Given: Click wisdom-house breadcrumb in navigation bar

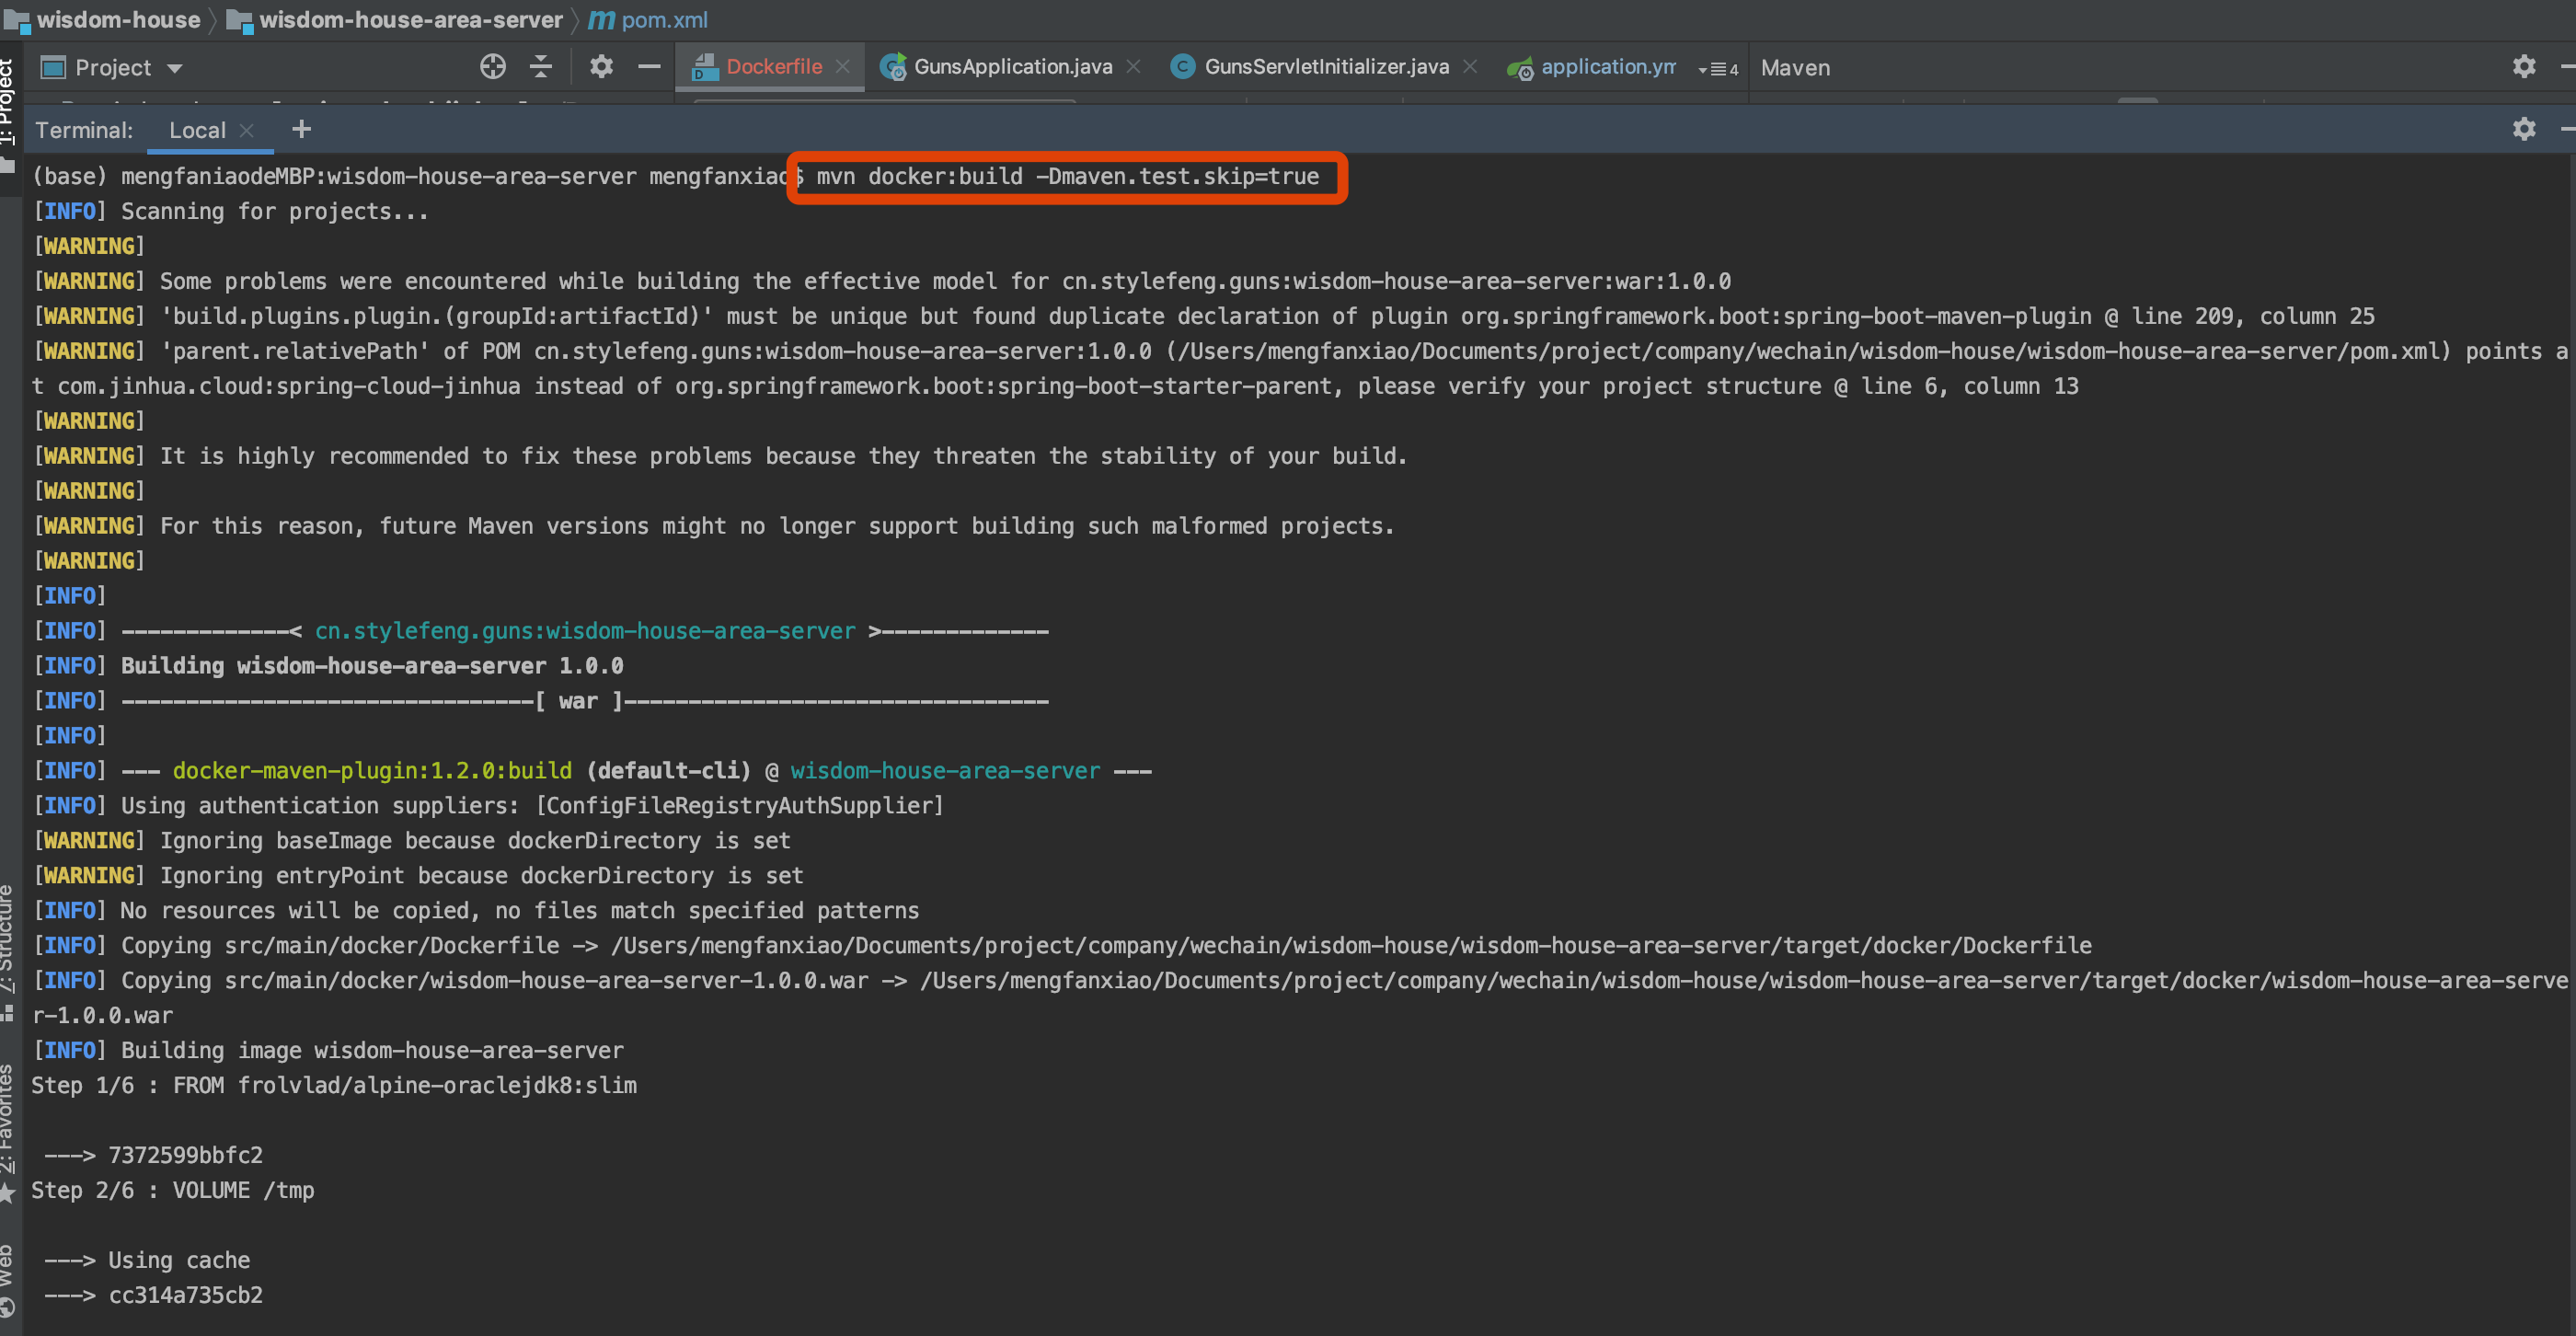Looking at the screenshot, I should tap(118, 19).
